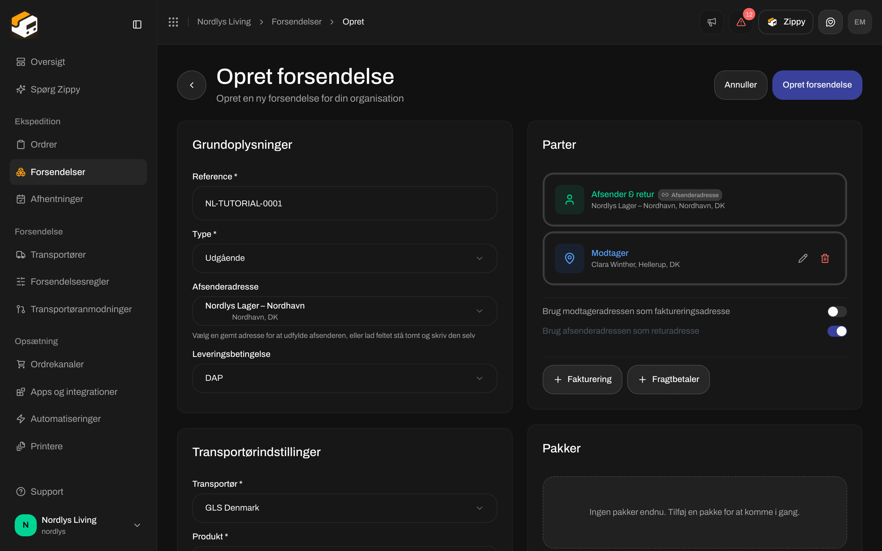Add a Fragtbetaler party
882x551 pixels.
(x=668, y=379)
